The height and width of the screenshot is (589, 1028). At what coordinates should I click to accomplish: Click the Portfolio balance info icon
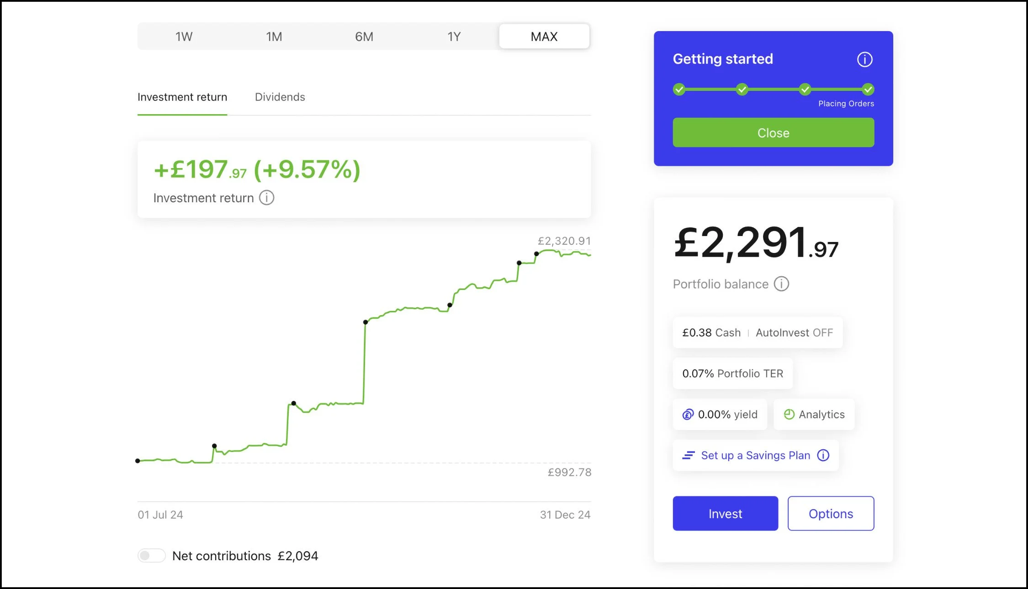click(x=781, y=284)
